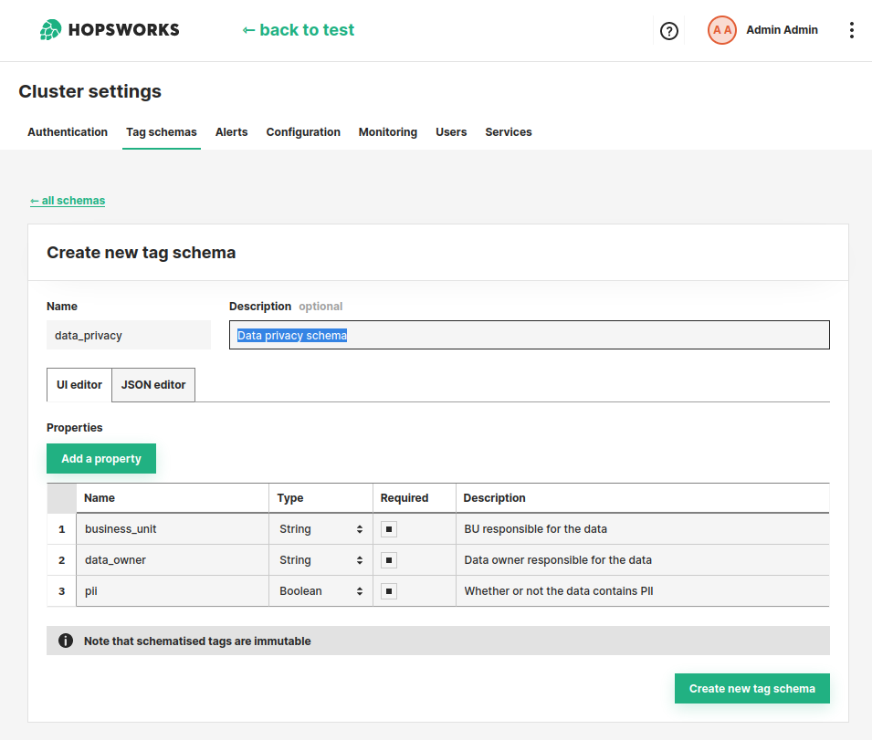The height and width of the screenshot is (740, 872).
Task: Open the help question mark icon
Action: point(669,30)
